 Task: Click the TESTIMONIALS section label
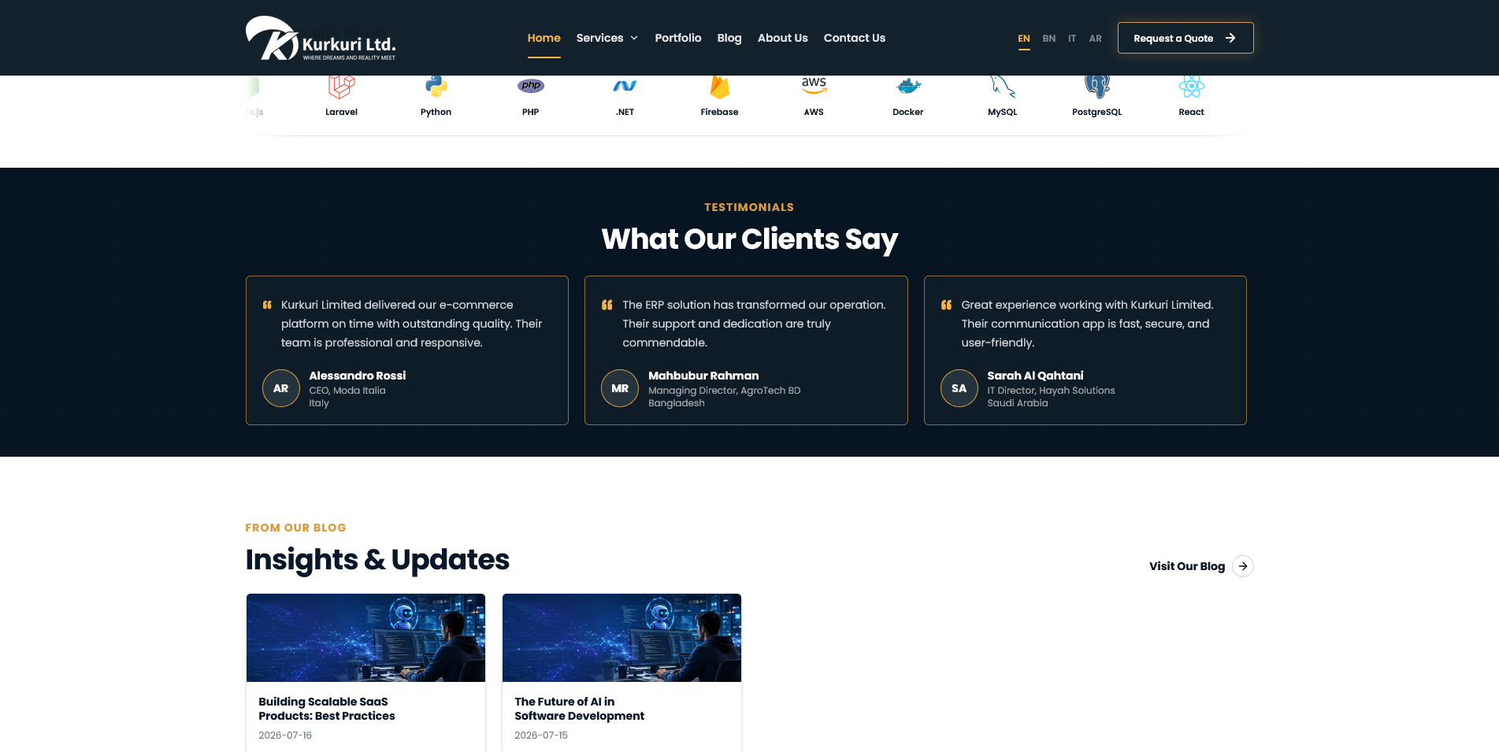749,207
